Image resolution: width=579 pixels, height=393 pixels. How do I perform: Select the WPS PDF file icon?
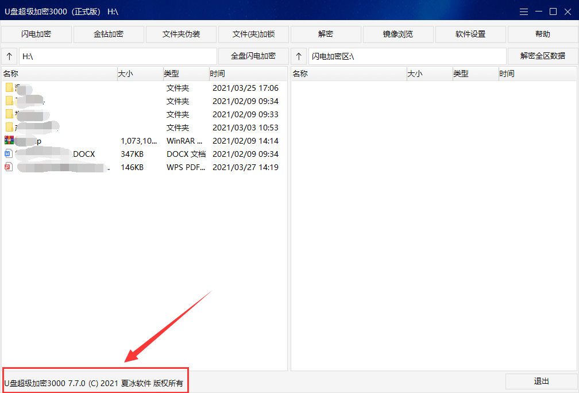tap(9, 167)
